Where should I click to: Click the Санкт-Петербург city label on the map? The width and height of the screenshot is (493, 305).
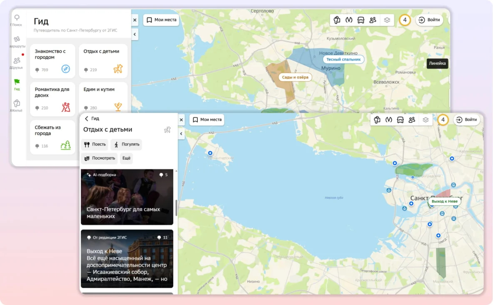[x=436, y=198]
